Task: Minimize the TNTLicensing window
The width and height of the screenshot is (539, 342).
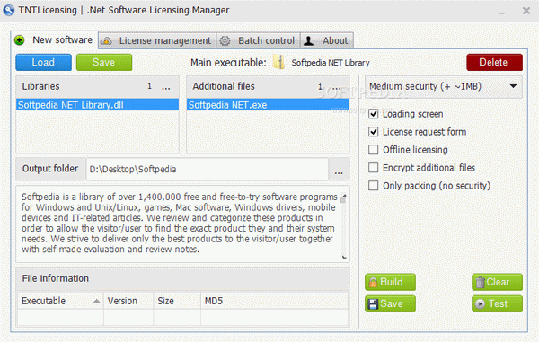Action: 502,13
